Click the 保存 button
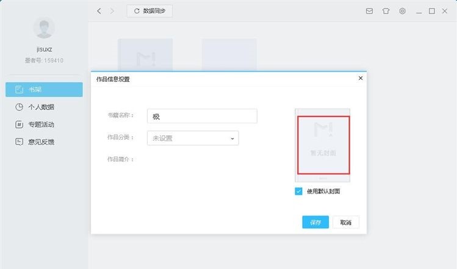This screenshot has width=457, height=269. pyautogui.click(x=315, y=222)
